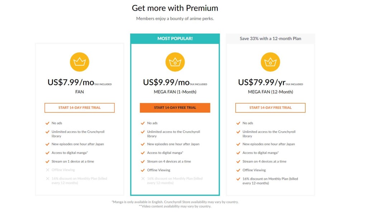Click the checkmark beside FAN Access to digital manga
The height and width of the screenshot is (213, 367).
(x=47, y=153)
